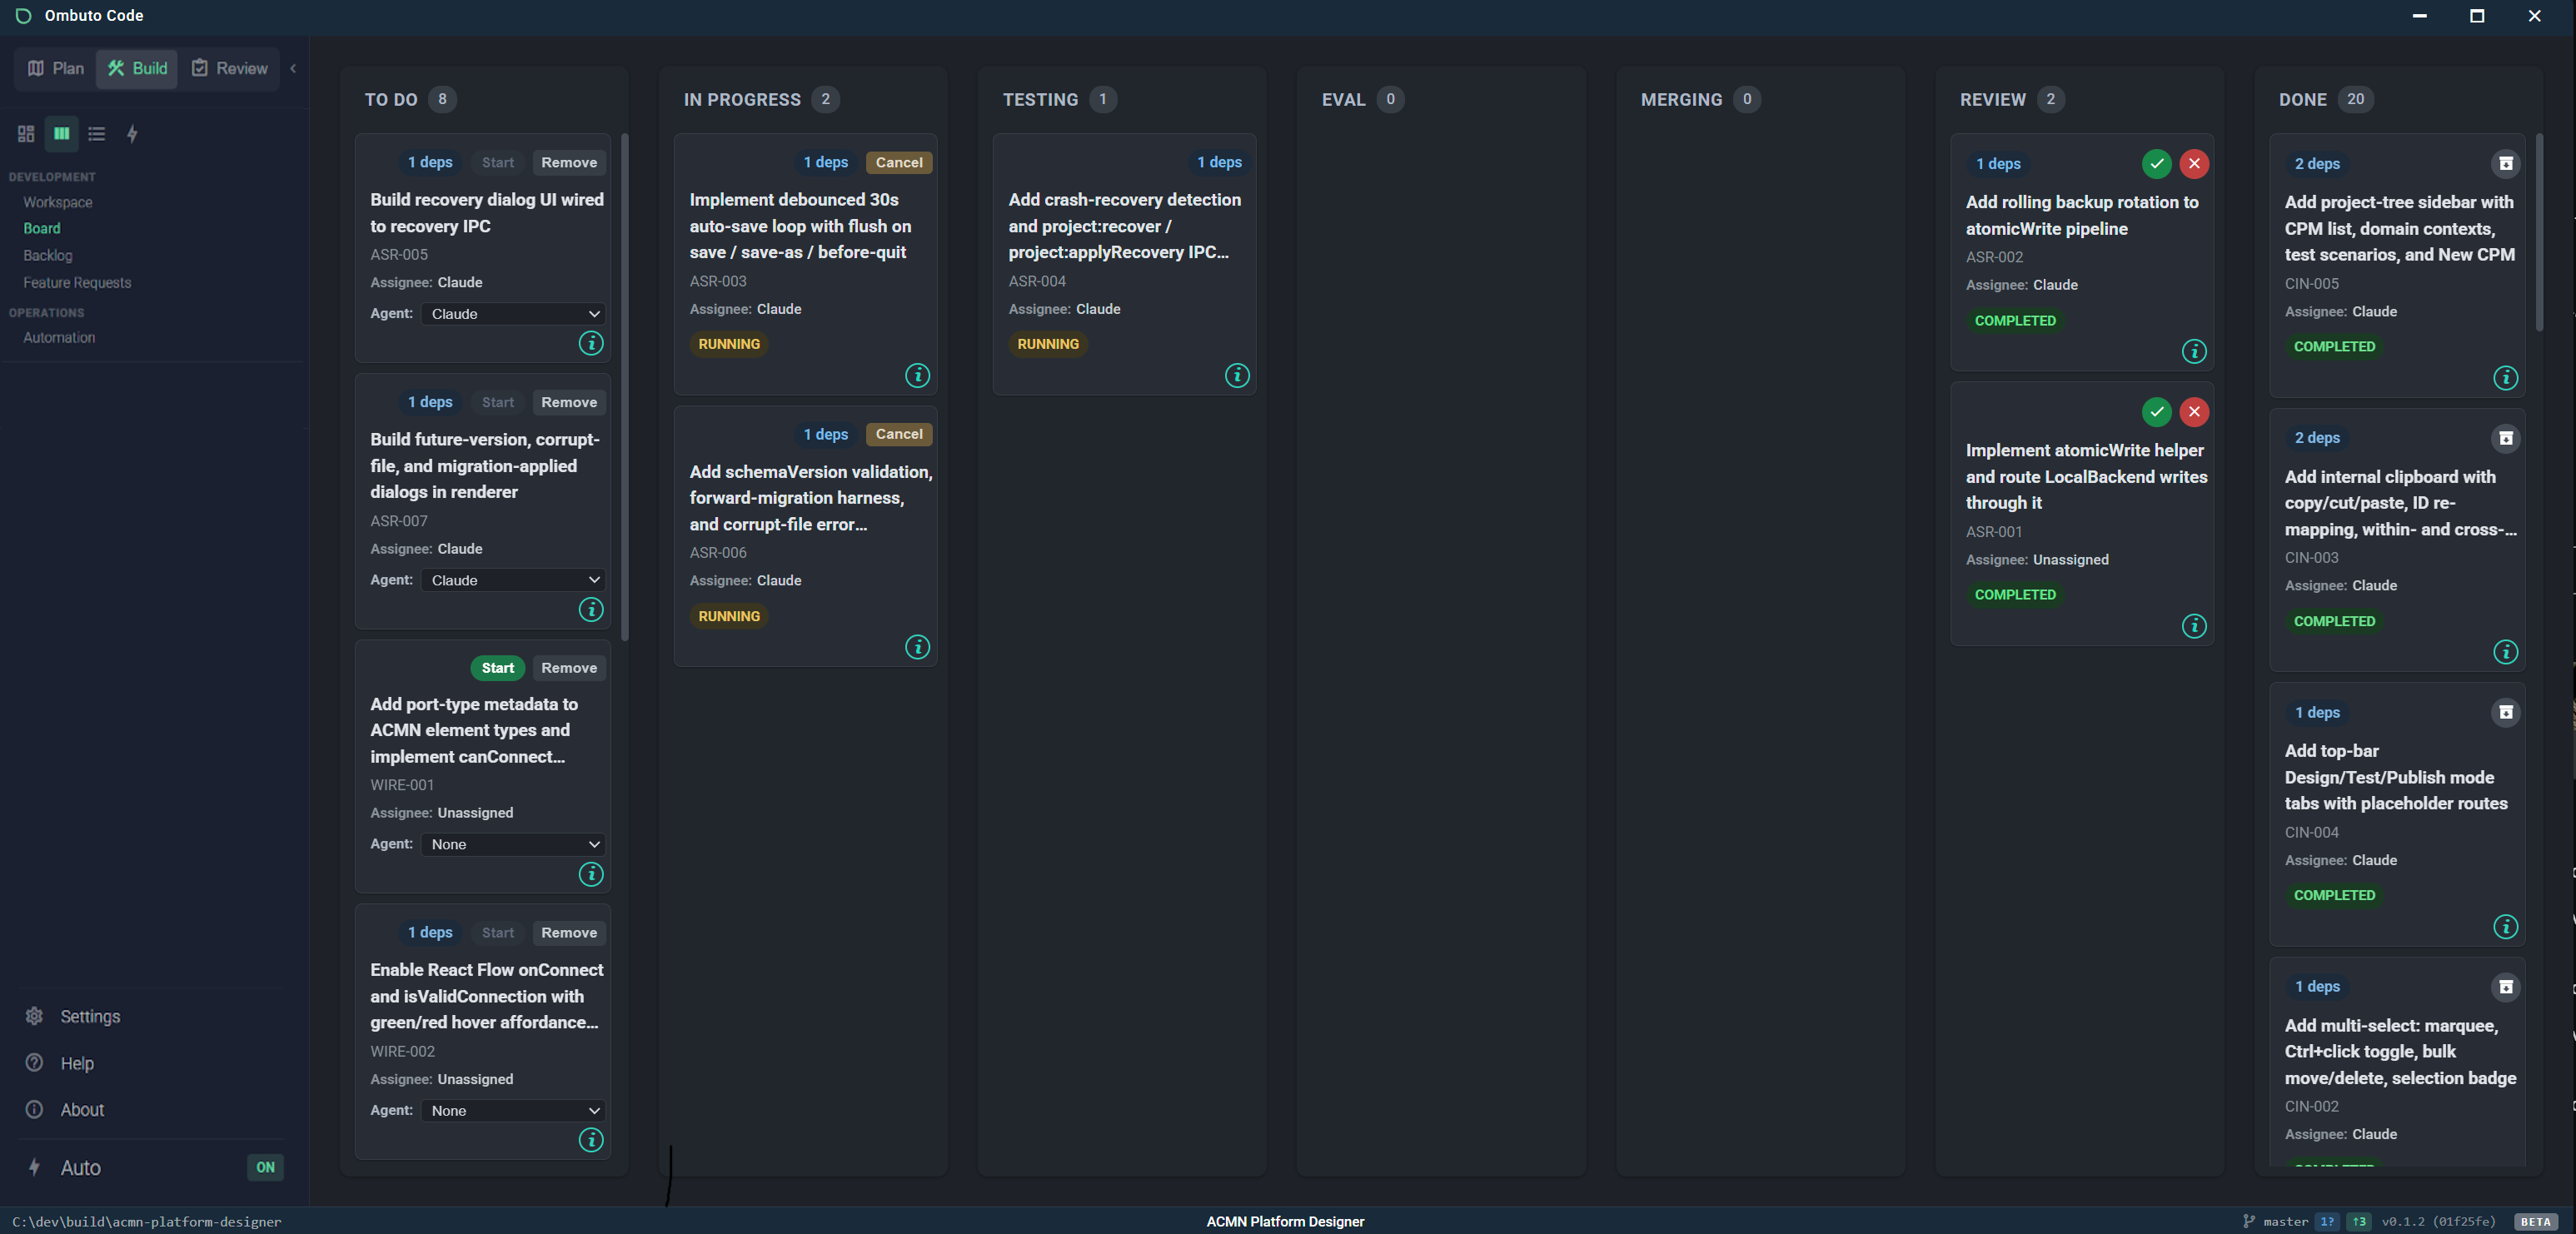Open info for CIN-004 done card
The height and width of the screenshot is (1234, 2576).
(x=2506, y=927)
